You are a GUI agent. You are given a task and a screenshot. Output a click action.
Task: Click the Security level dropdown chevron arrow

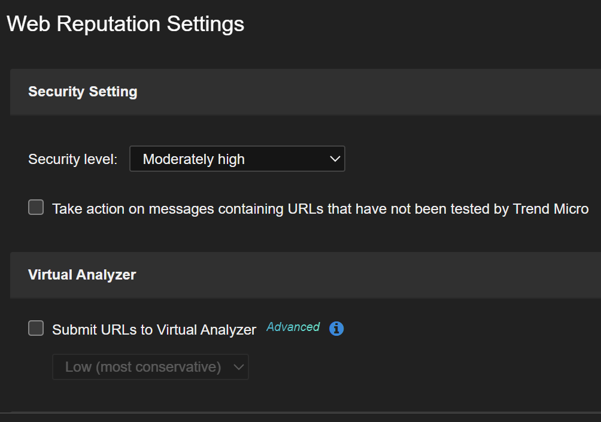(x=335, y=159)
